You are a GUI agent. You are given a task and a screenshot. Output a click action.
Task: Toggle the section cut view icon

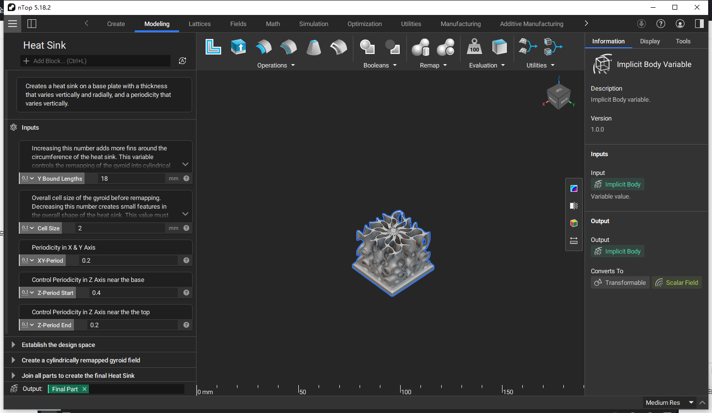pyautogui.click(x=574, y=206)
